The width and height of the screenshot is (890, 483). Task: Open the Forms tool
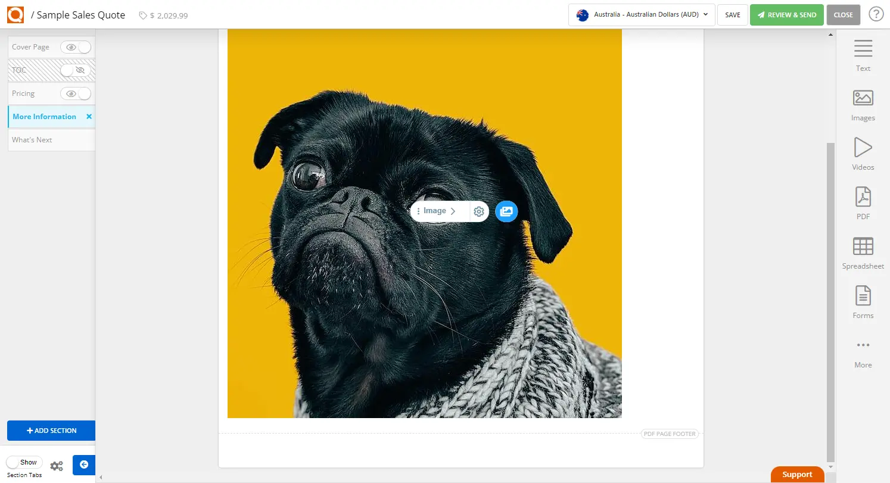pyautogui.click(x=863, y=302)
